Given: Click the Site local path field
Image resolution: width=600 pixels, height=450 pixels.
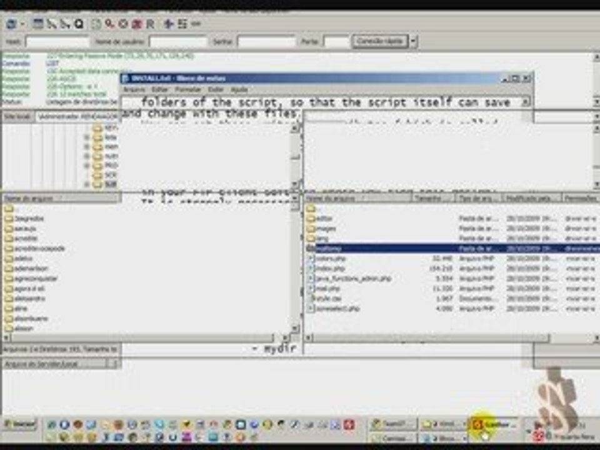Looking at the screenshot, I should click(77, 117).
